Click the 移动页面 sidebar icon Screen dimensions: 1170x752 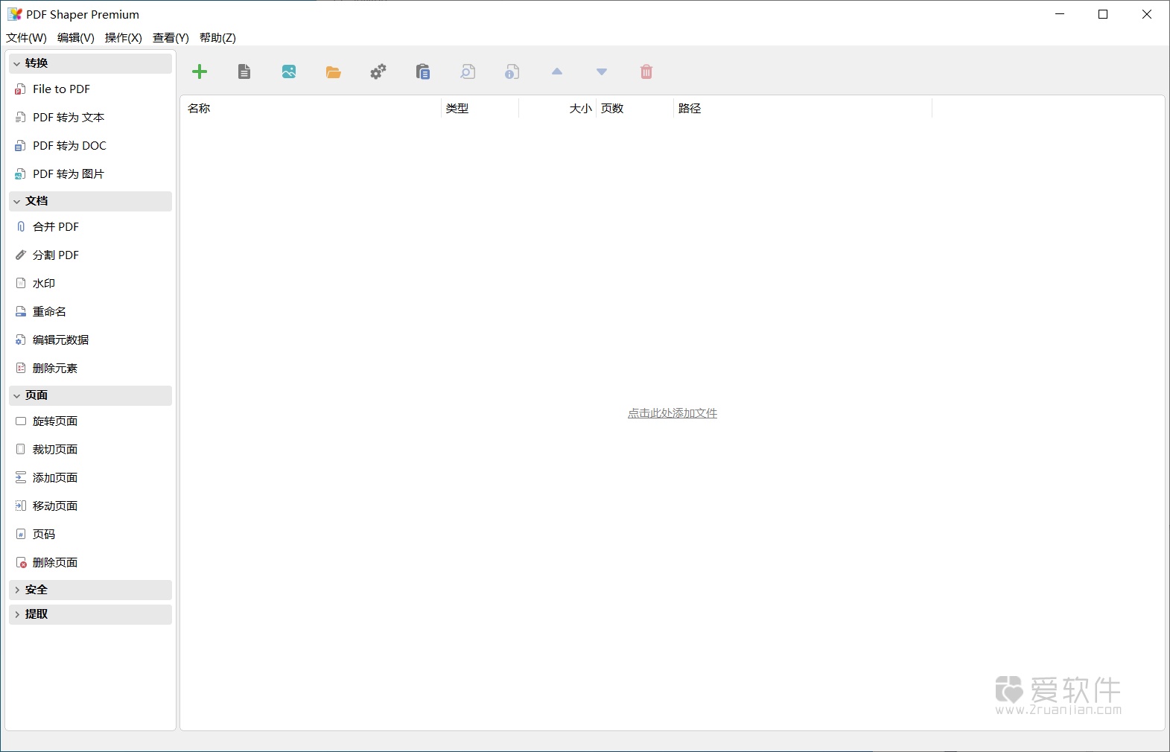tap(21, 506)
